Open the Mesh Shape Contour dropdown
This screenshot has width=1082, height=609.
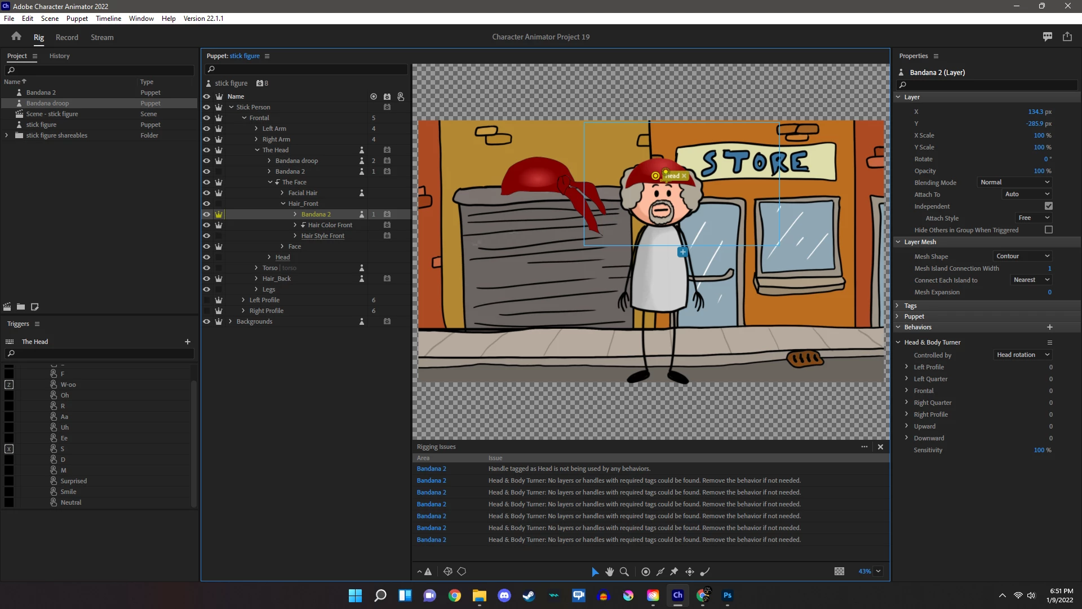[x=1022, y=256]
